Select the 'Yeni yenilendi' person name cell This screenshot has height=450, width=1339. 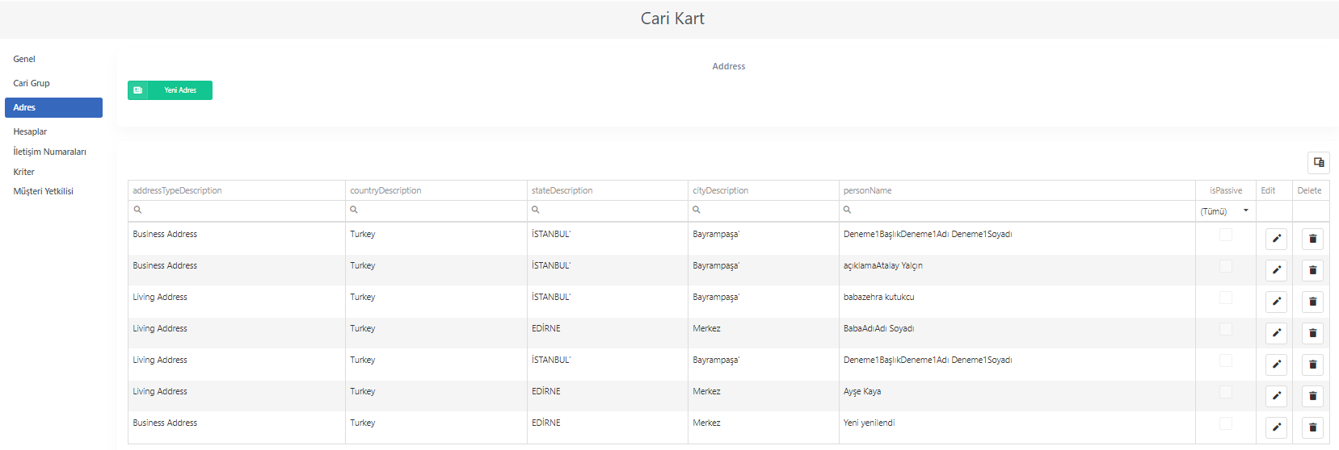tap(1017, 427)
